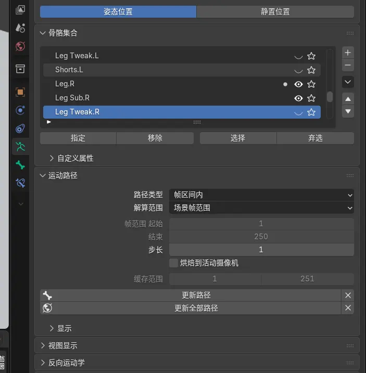
Task: Switch to 姿态位置 mode
Action: 118,11
